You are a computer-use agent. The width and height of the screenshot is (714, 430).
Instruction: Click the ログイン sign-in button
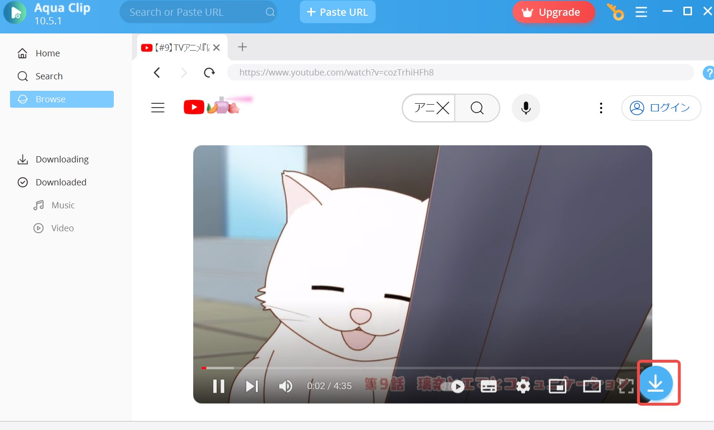click(x=661, y=108)
